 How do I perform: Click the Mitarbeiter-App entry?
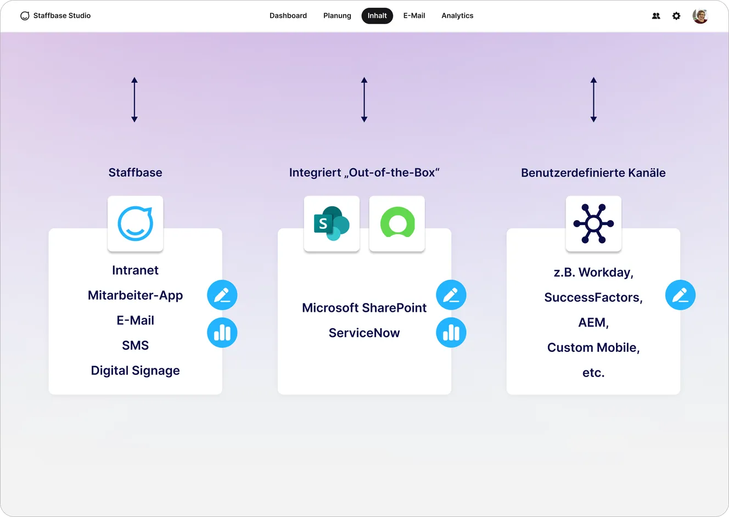(136, 295)
